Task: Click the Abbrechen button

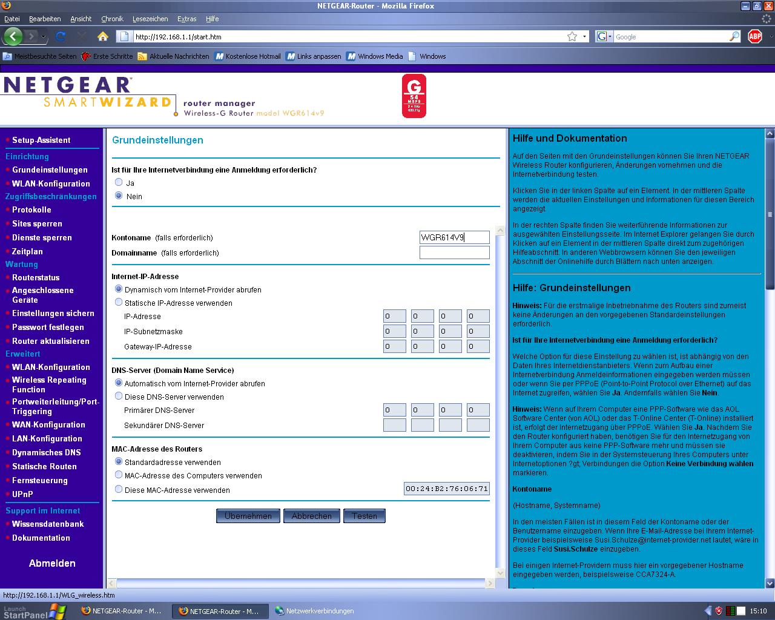Action: 312,516
